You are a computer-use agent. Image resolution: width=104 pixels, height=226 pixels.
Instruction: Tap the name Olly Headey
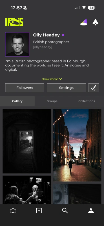[x=46, y=35]
